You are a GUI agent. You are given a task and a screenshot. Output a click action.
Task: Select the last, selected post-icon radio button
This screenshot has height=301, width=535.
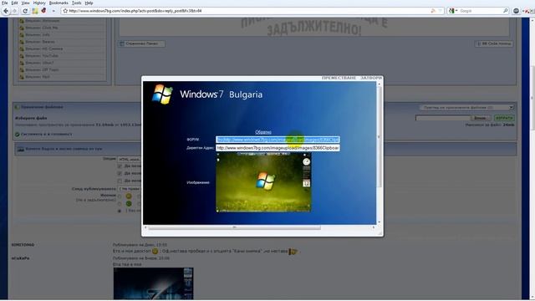point(120,211)
